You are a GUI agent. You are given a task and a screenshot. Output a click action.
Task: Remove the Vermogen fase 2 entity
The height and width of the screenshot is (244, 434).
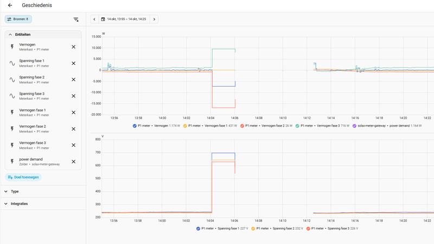click(74, 129)
